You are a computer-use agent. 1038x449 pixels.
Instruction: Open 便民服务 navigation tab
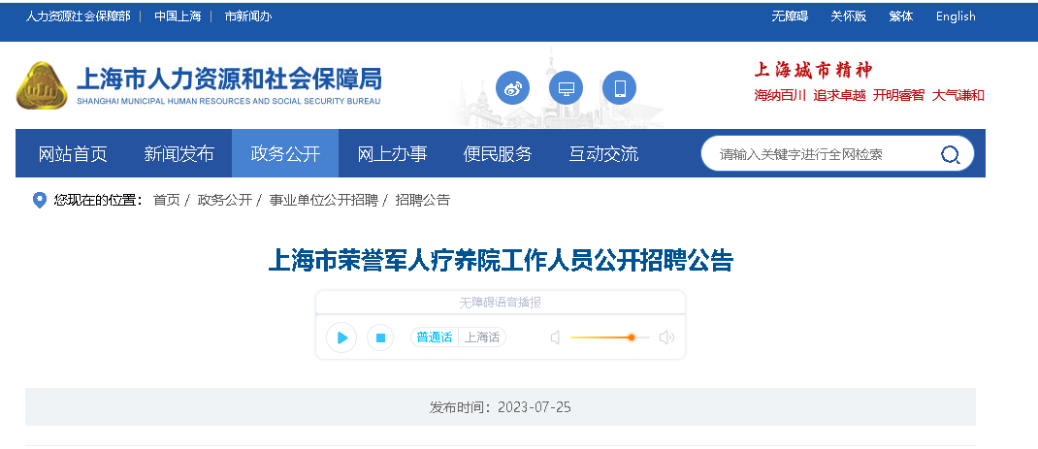(x=498, y=153)
